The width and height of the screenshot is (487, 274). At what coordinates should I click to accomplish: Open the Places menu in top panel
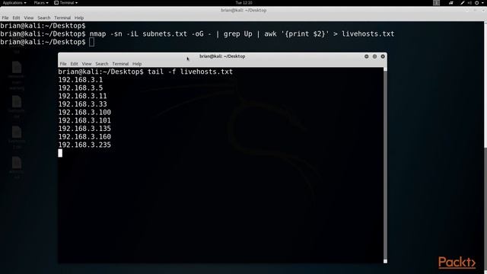pos(41,3)
